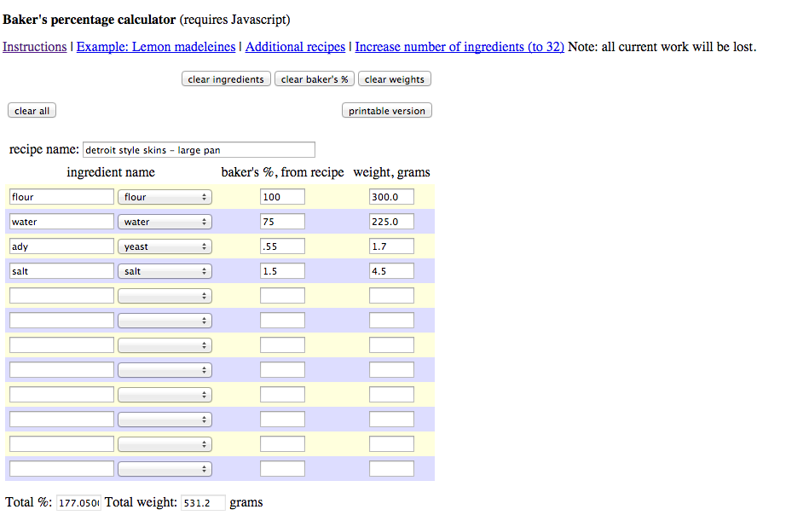This screenshot has width=786, height=521.
Task: Click the clear weights button
Action: point(395,79)
